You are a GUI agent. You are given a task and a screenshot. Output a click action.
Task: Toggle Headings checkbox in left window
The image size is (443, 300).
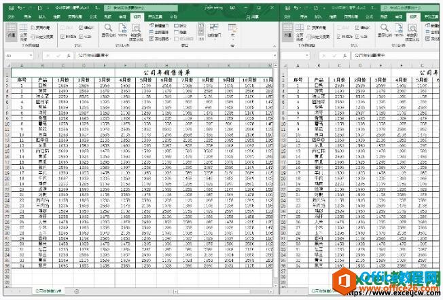(81, 37)
